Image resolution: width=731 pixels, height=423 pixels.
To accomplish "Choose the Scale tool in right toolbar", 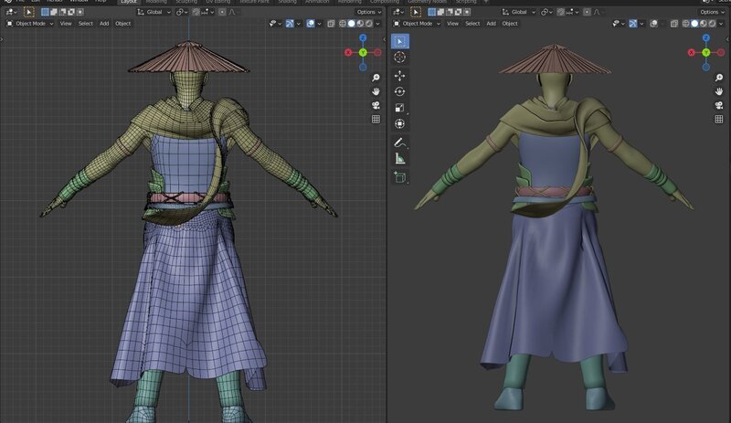I will point(400,108).
